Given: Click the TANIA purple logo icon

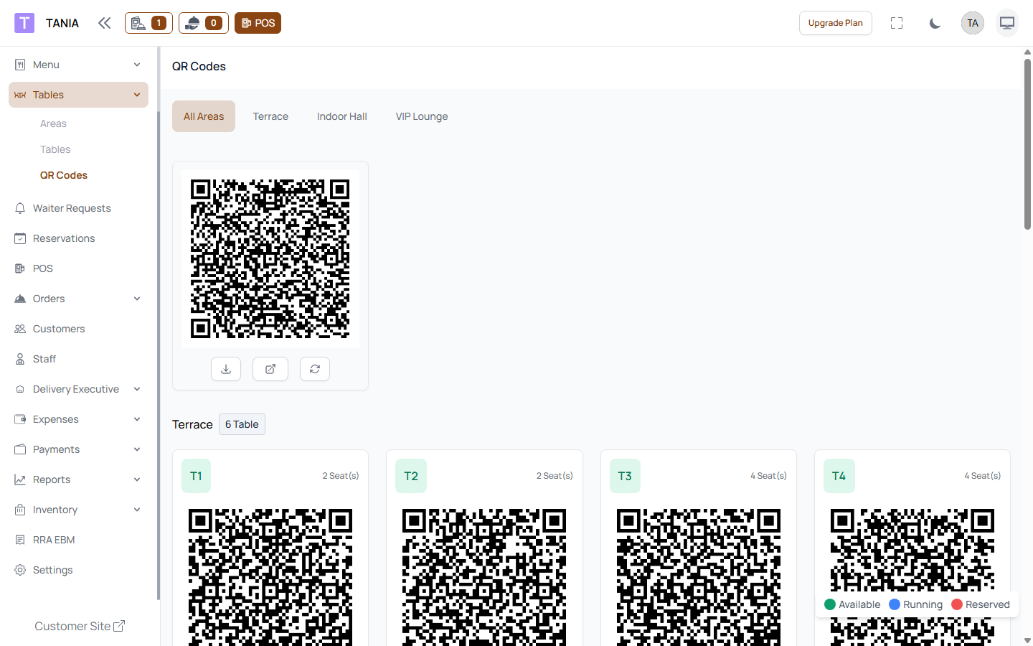Looking at the screenshot, I should [24, 23].
